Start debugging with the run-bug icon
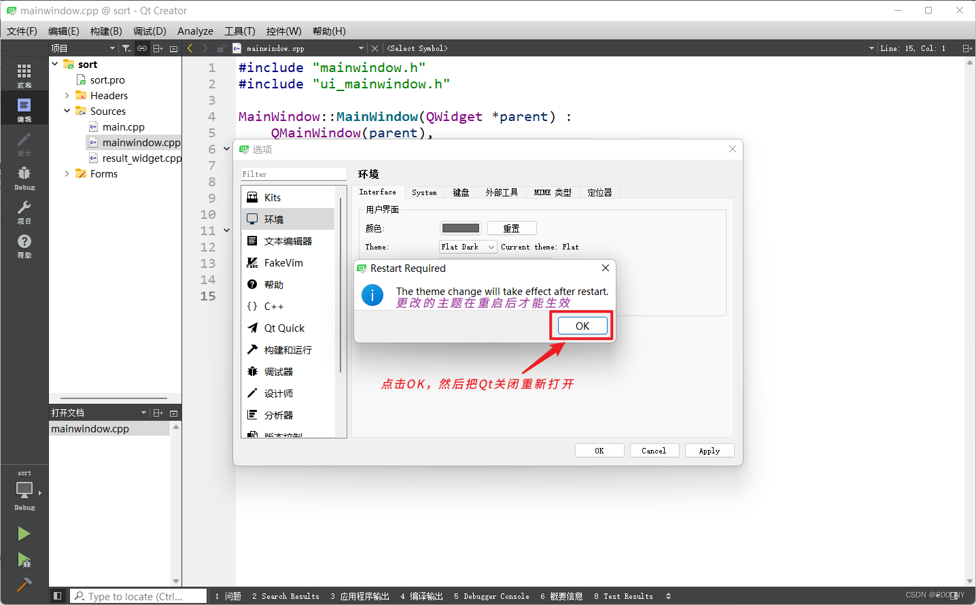The width and height of the screenshot is (976, 605). point(24,559)
